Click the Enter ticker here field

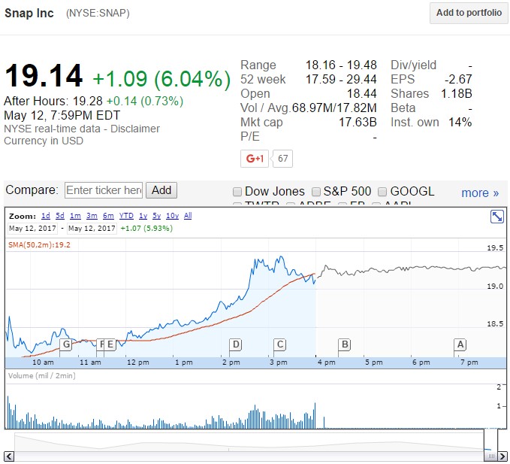[104, 190]
